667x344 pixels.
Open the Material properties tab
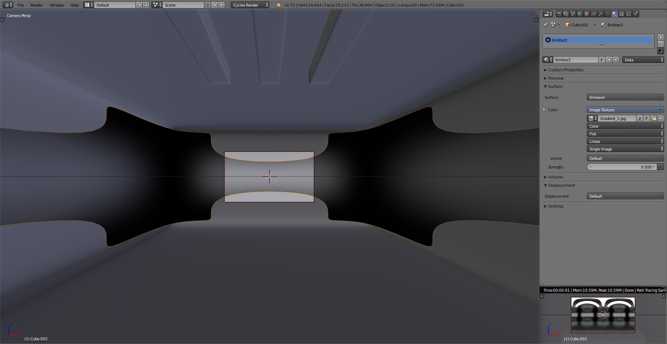[615, 14]
